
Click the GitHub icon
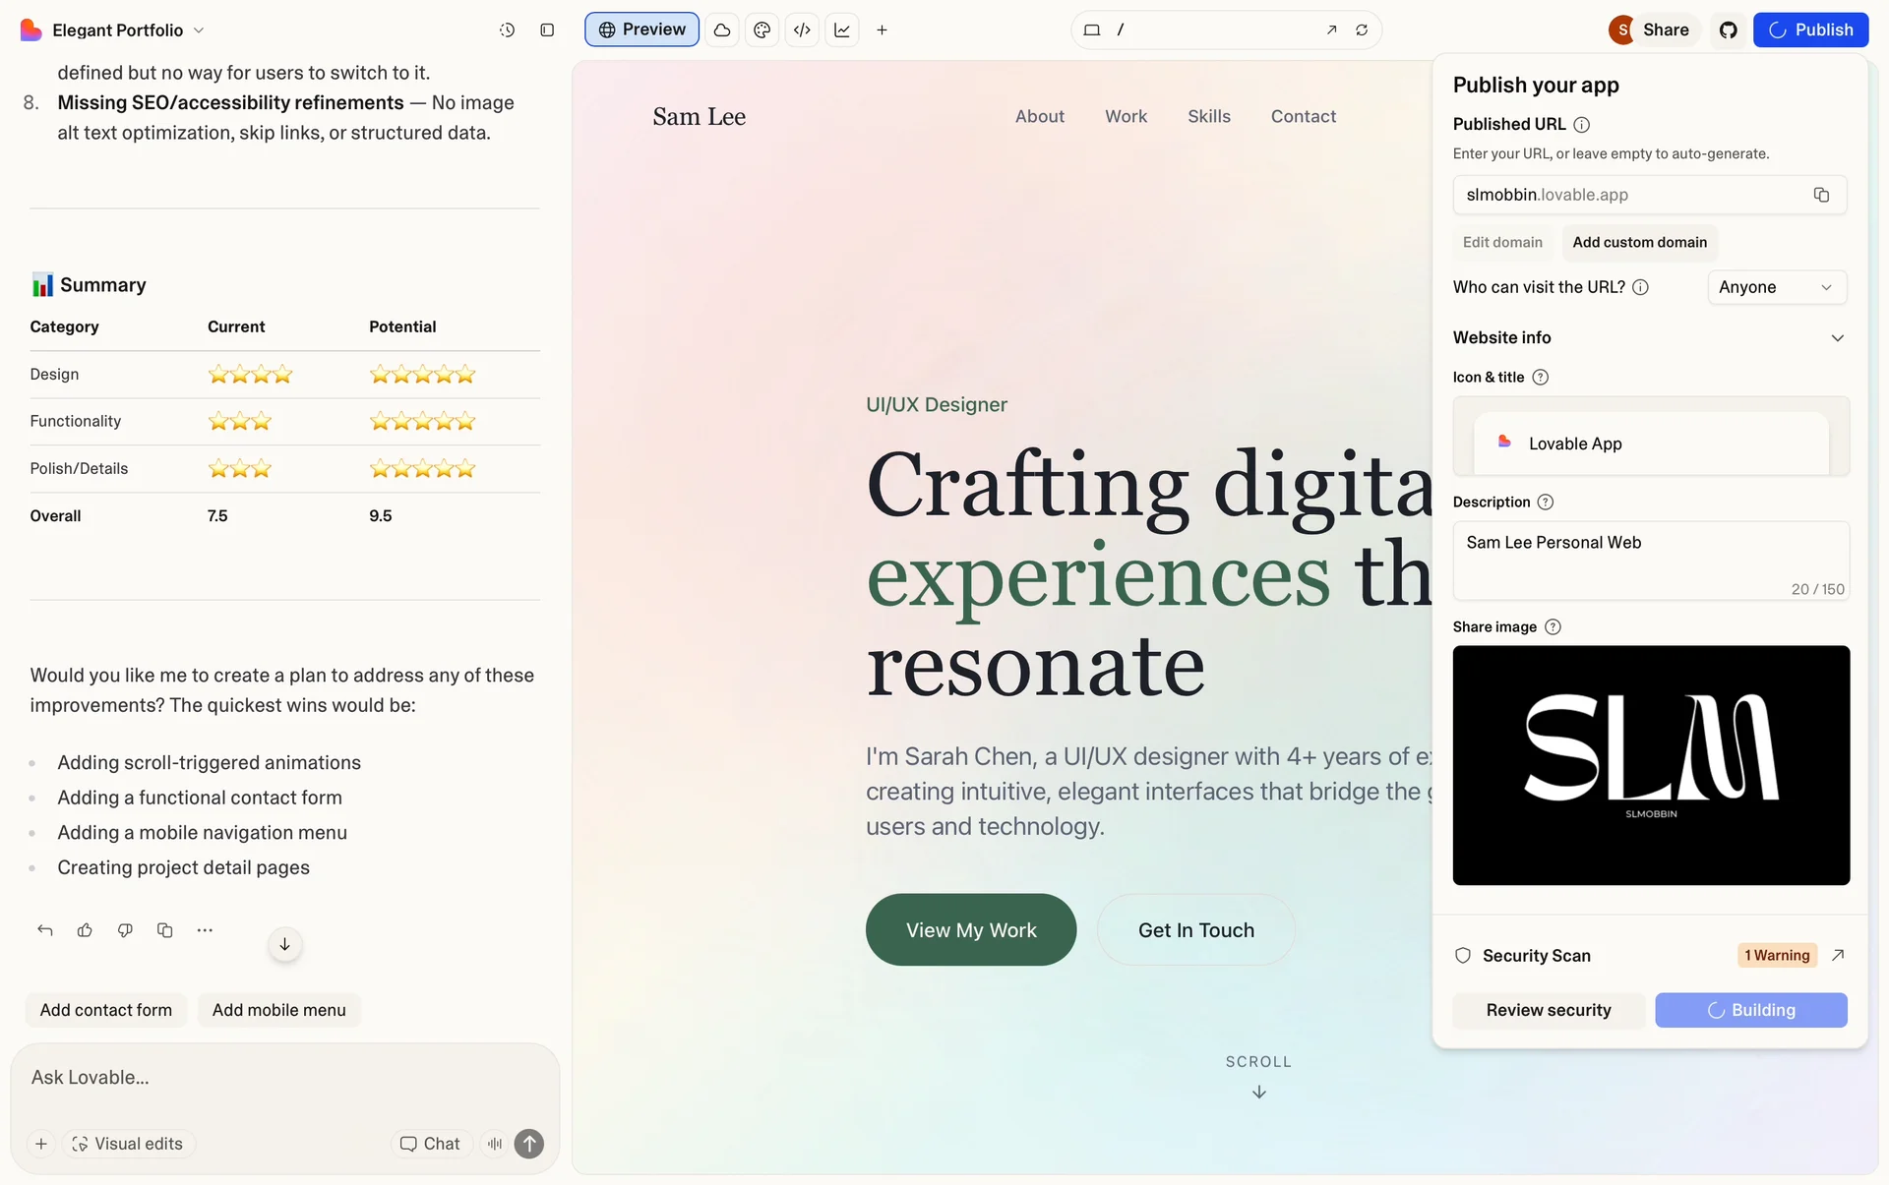(1728, 30)
